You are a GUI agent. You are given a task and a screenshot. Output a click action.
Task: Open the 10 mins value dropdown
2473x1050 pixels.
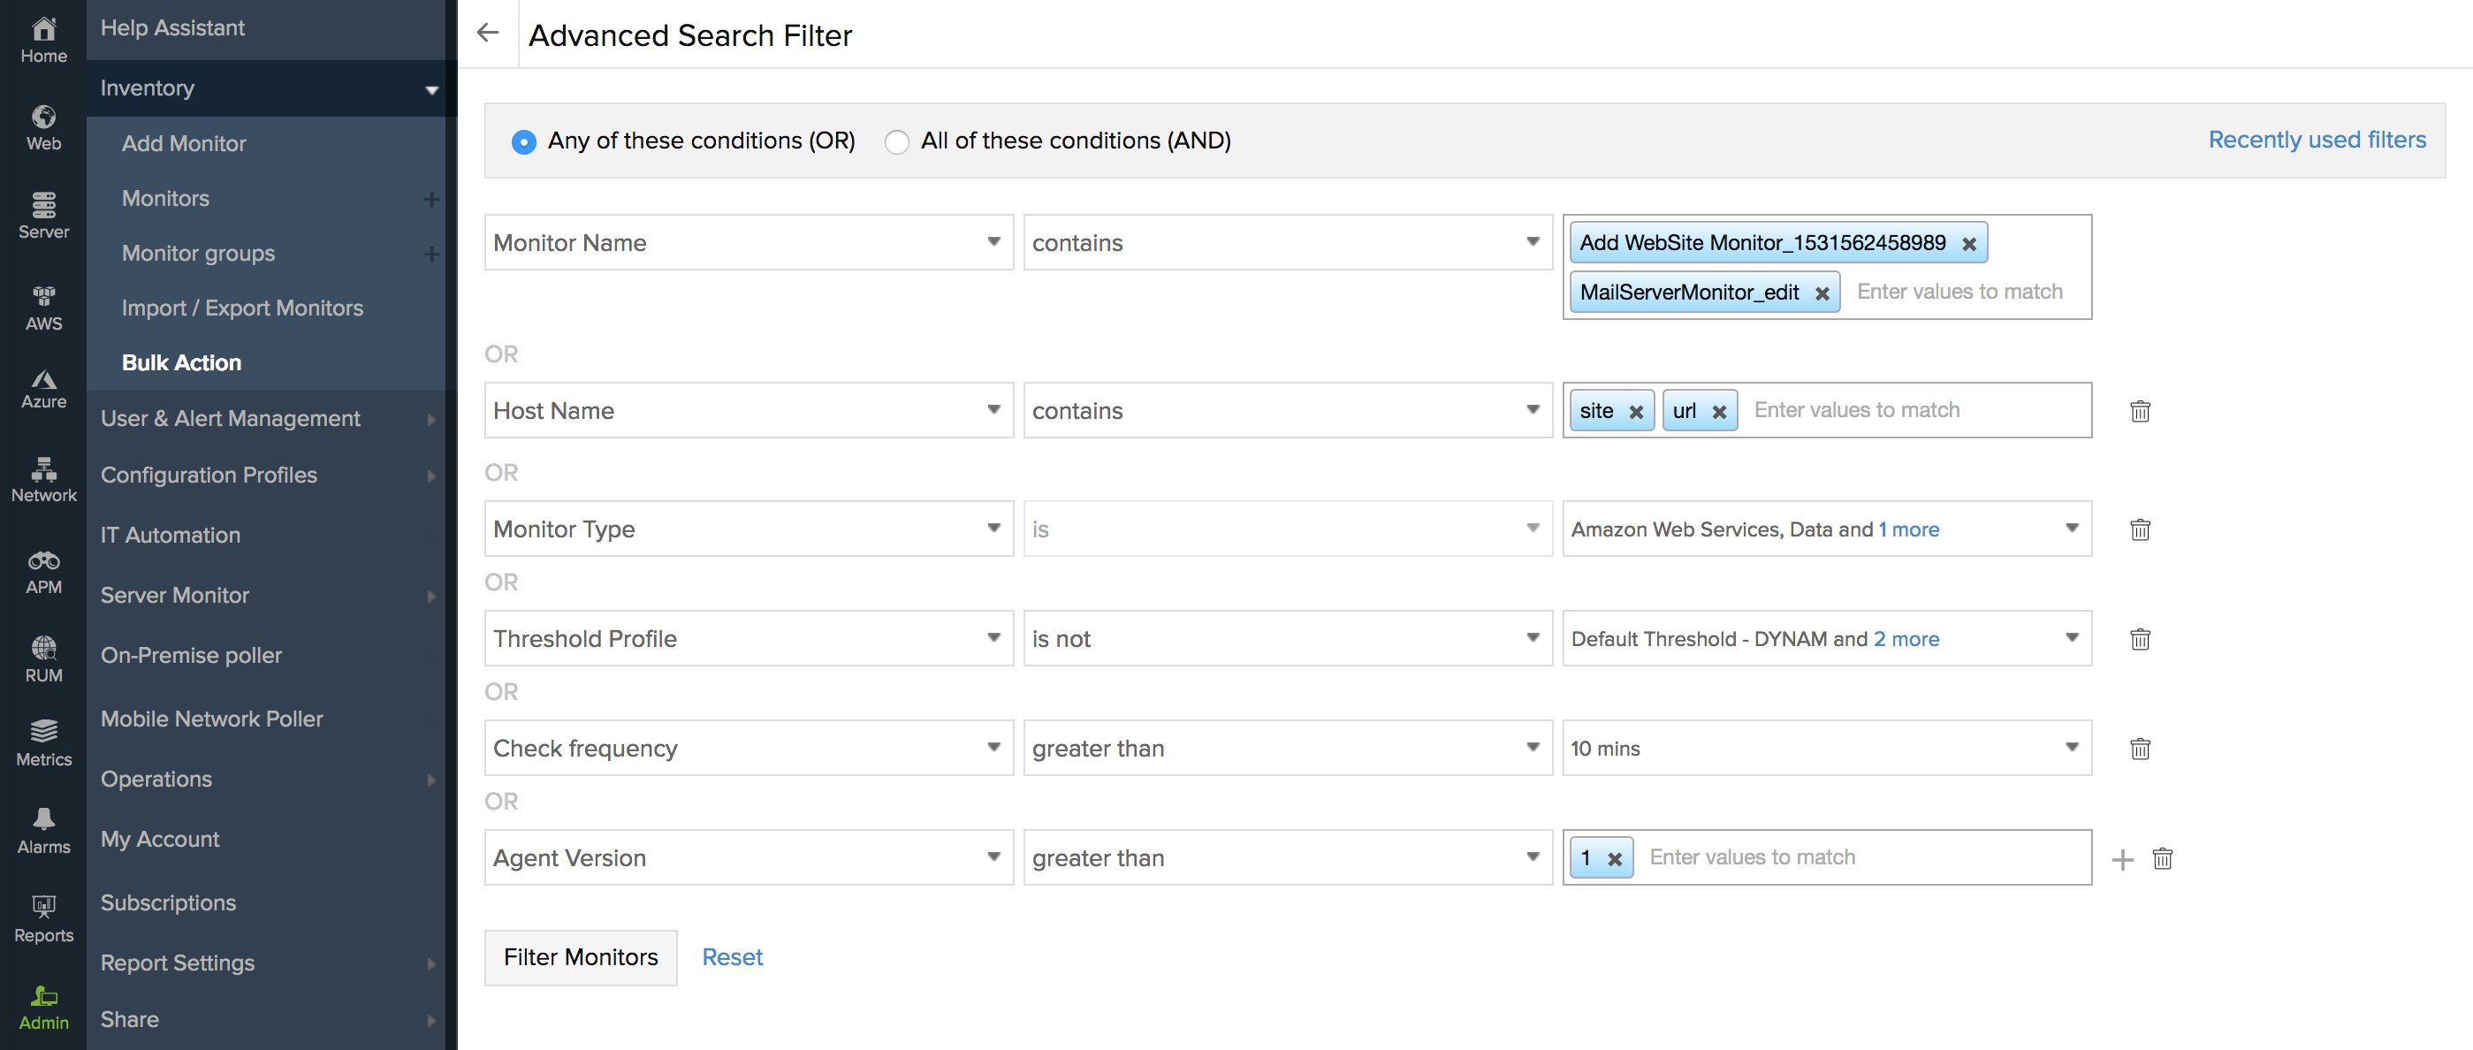[1826, 748]
